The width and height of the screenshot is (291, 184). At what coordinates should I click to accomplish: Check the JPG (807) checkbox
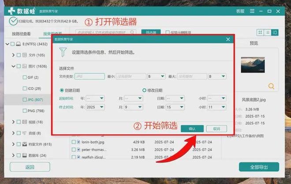coord(25,100)
